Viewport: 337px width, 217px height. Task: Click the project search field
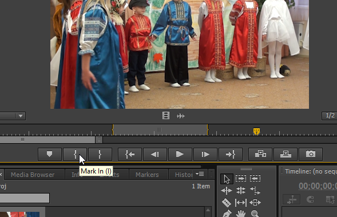coord(25,198)
